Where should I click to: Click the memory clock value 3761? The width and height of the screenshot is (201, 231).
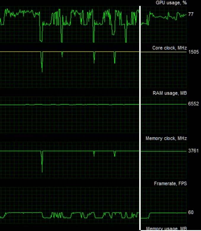coord(193,151)
